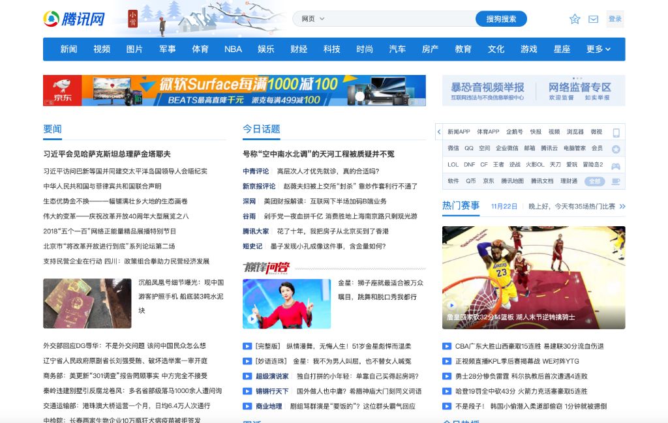Click the Tencent 腾讯网 logo
The height and width of the screenshot is (423, 668).
(74, 19)
